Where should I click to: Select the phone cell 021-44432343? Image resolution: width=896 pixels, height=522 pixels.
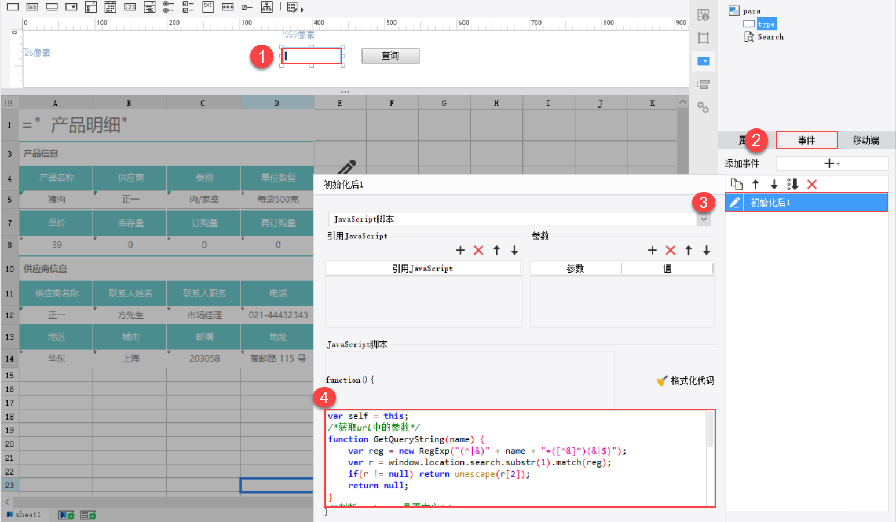[x=278, y=315]
